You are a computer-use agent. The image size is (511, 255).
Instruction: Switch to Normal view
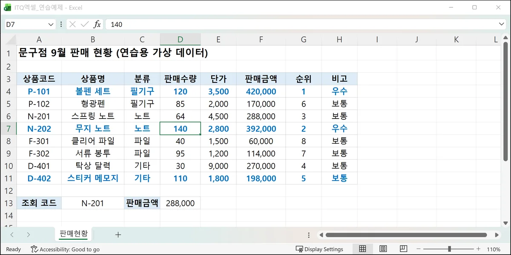(362, 249)
